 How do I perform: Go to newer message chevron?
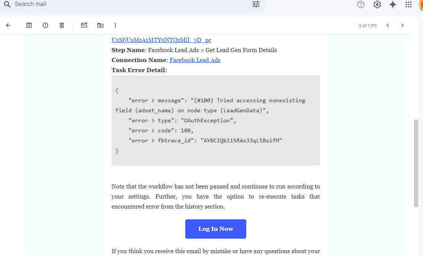388,25
